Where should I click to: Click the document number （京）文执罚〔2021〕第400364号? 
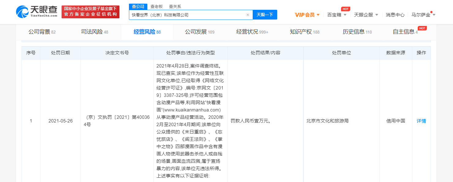117,121
